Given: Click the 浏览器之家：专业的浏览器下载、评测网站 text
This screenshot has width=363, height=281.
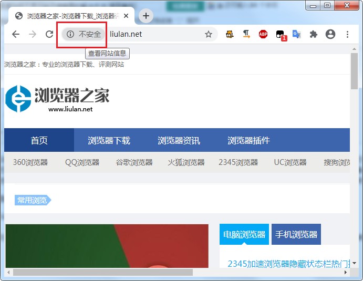Looking at the screenshot, I should (64, 65).
